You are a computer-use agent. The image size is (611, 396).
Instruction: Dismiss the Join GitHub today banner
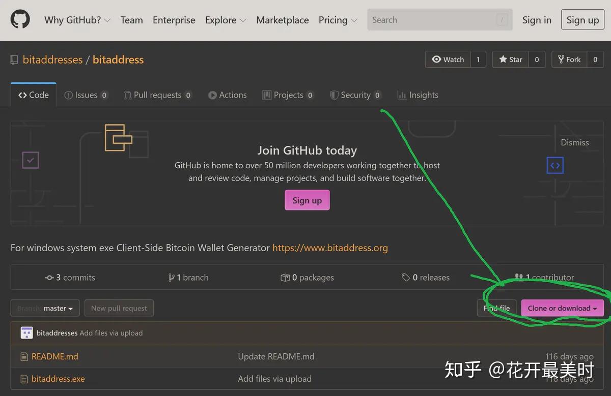(574, 143)
